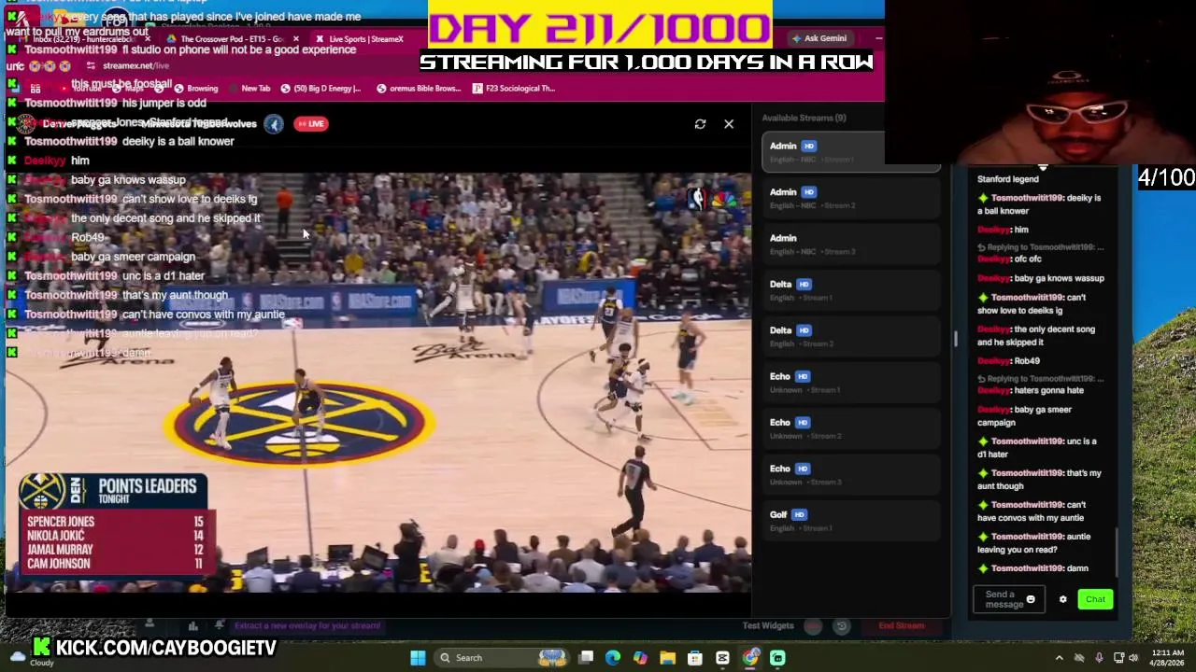The width and height of the screenshot is (1196, 672).
Task: Open chat settings gear icon
Action: tap(1062, 599)
